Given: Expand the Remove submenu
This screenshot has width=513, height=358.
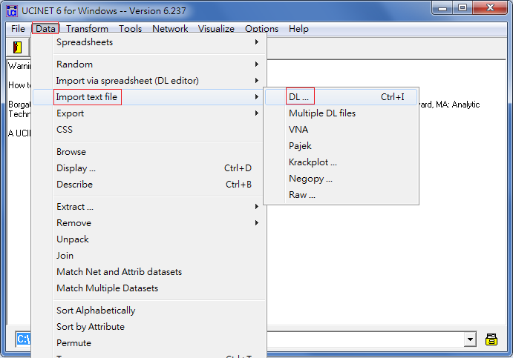Looking at the screenshot, I should [x=149, y=223].
